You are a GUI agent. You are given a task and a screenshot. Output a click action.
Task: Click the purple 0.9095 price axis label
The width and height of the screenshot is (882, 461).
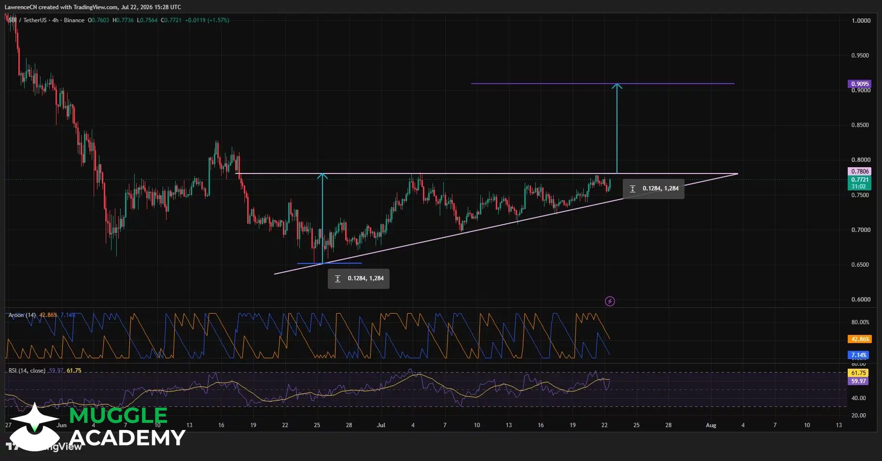coord(860,84)
